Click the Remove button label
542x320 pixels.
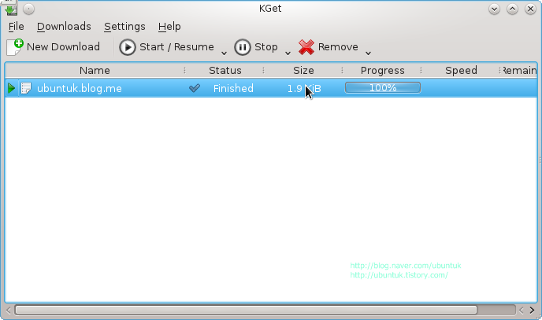click(338, 47)
